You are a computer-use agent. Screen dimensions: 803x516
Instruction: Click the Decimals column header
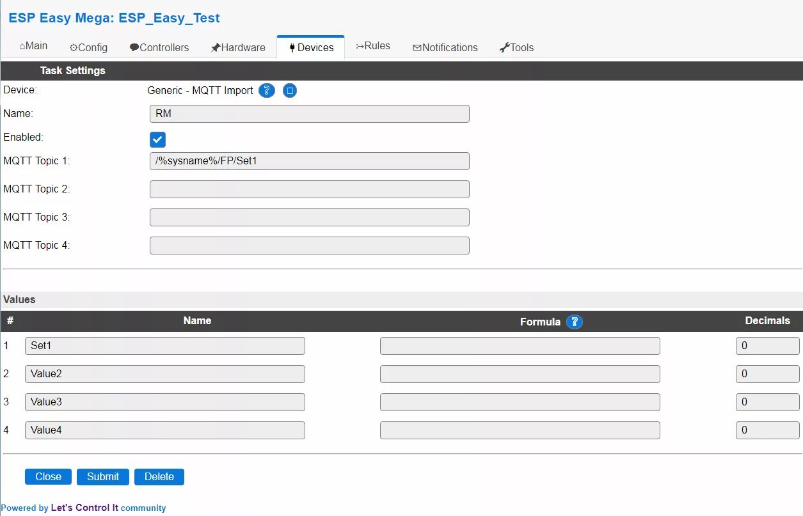click(768, 321)
